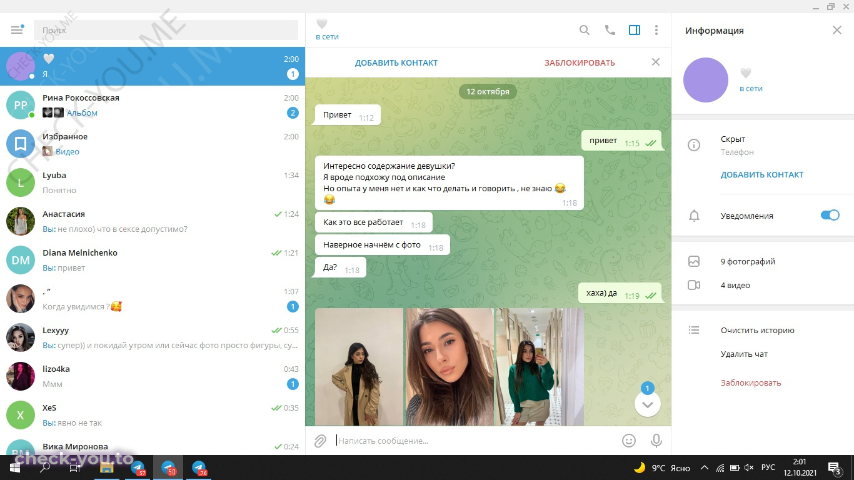Open photo of woman in green sweater
This screenshot has width=854, height=480.
[540, 367]
